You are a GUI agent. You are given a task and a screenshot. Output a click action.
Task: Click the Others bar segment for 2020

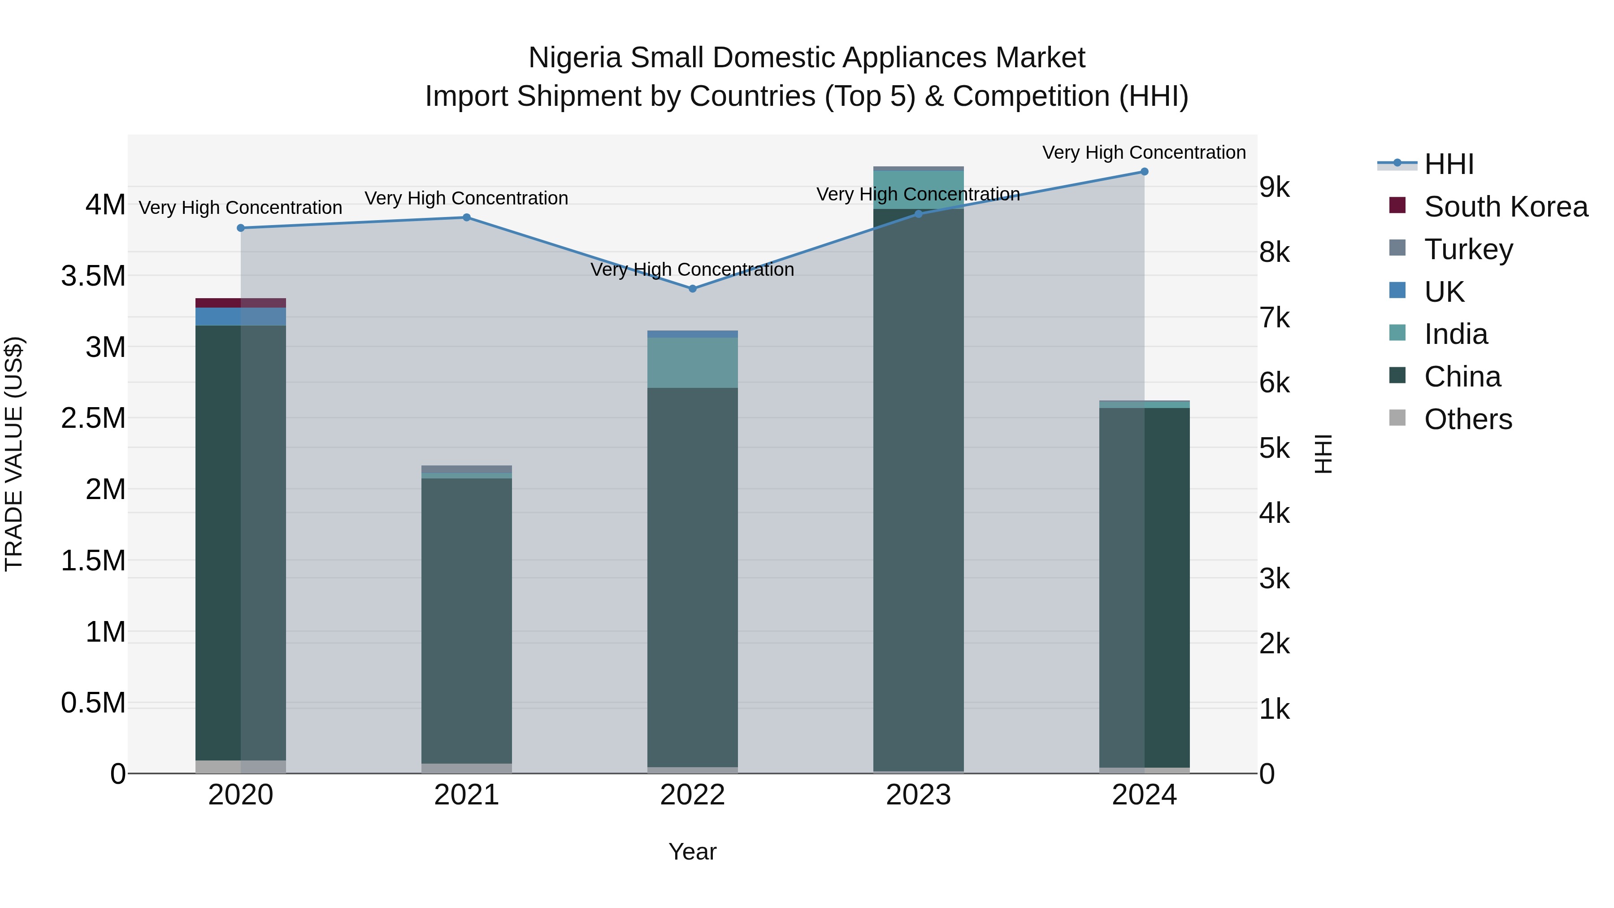tap(241, 767)
